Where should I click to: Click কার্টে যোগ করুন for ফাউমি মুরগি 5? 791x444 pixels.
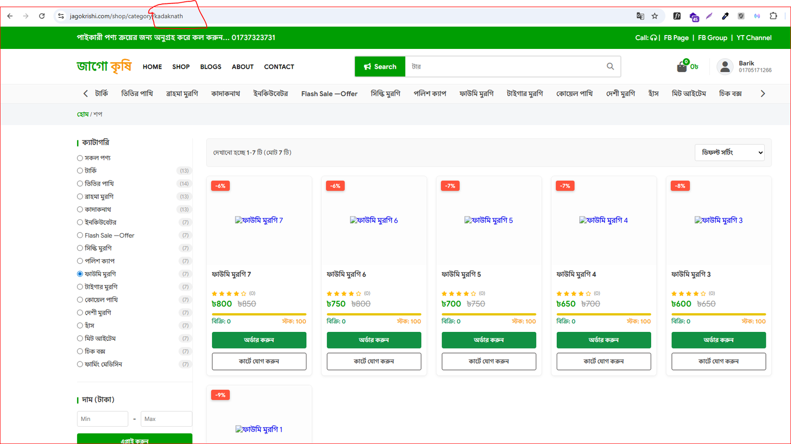(488, 362)
